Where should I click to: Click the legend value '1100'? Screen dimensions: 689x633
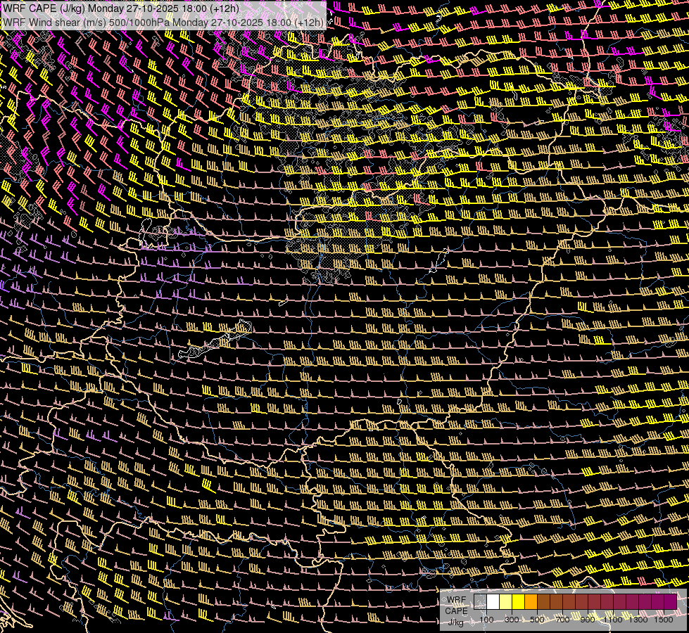click(613, 620)
